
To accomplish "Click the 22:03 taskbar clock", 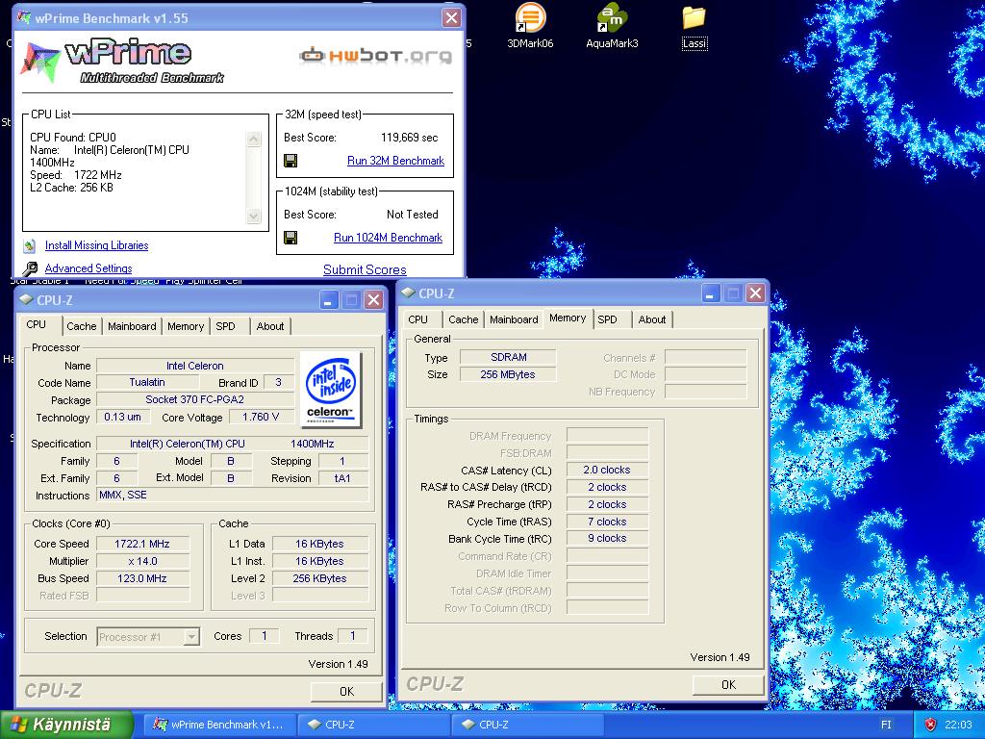I will pos(958,725).
